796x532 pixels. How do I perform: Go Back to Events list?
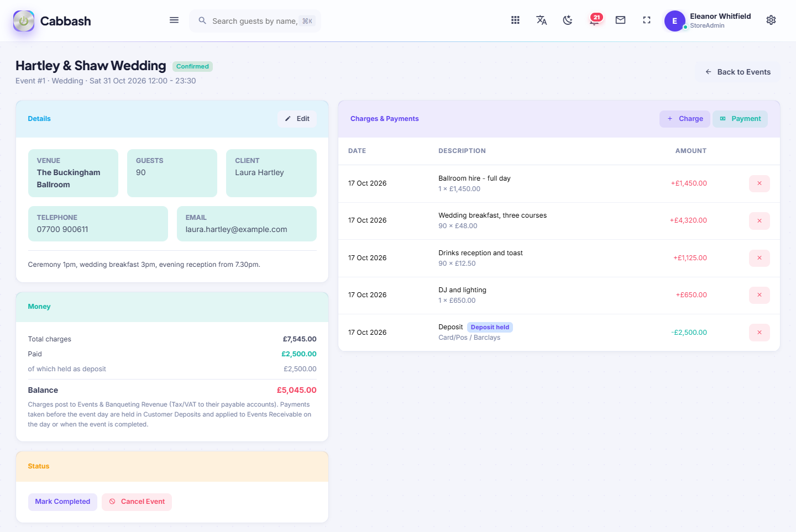point(737,72)
